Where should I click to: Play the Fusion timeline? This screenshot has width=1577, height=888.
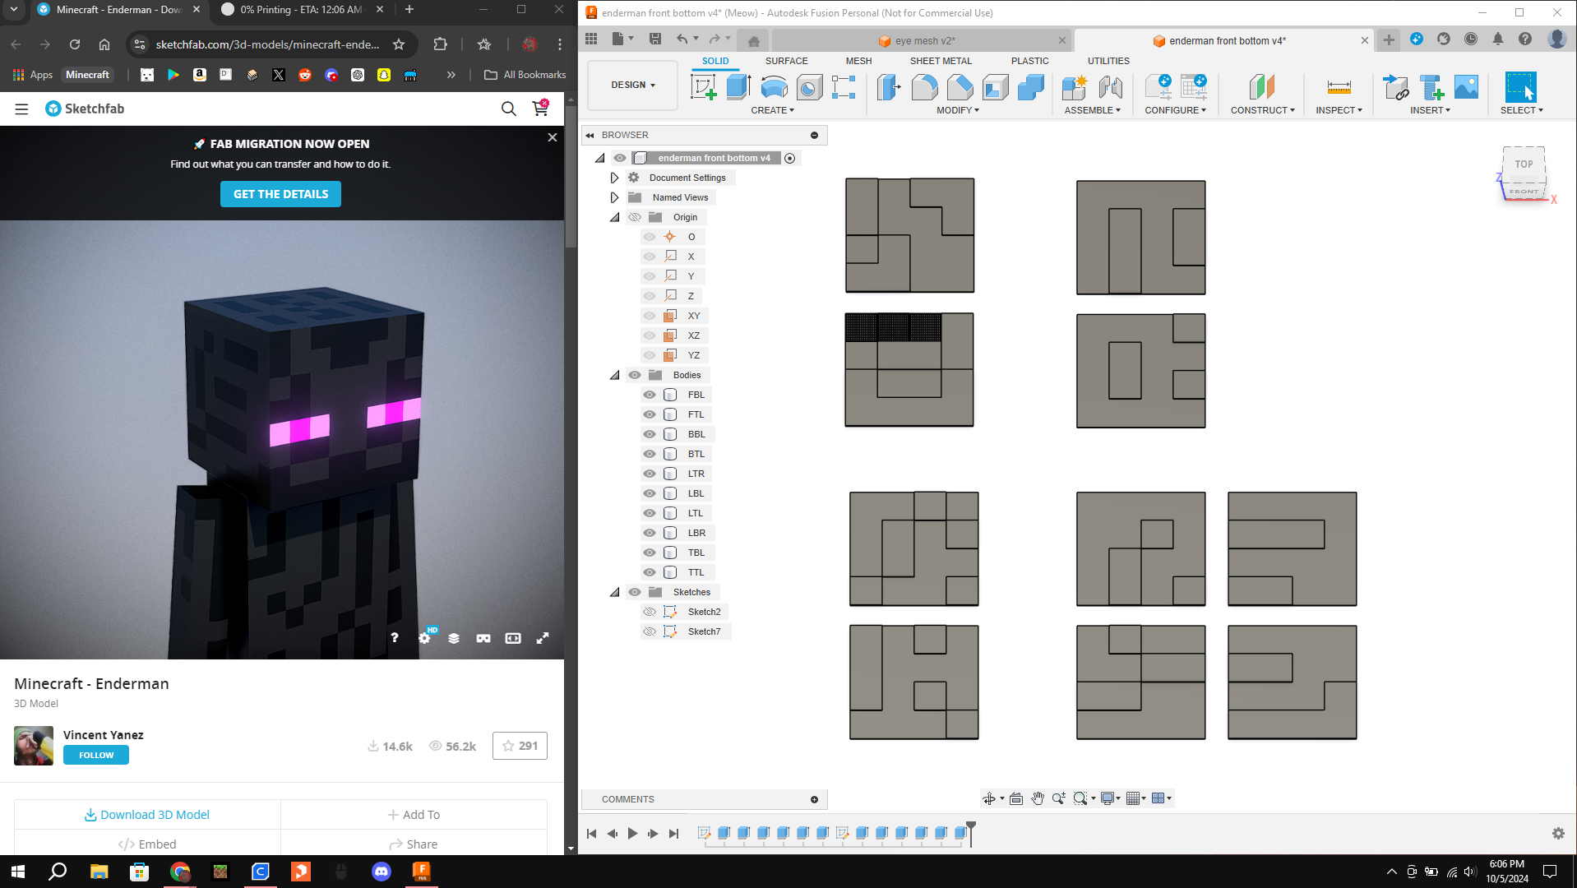pyautogui.click(x=632, y=834)
